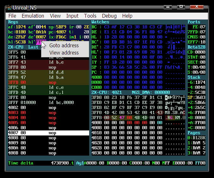Image resolution: width=214 pixels, height=178 pixels.
Task: Click the SP watch row
Action: click(x=138, y=67)
